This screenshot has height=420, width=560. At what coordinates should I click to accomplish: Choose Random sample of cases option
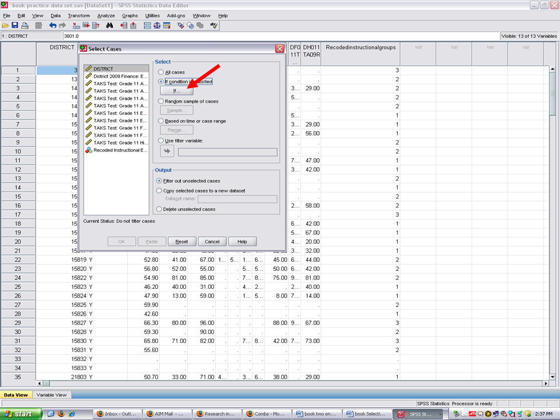coord(161,101)
